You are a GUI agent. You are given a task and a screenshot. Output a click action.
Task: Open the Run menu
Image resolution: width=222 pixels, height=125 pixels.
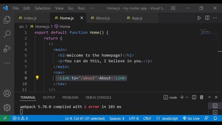(81, 8)
